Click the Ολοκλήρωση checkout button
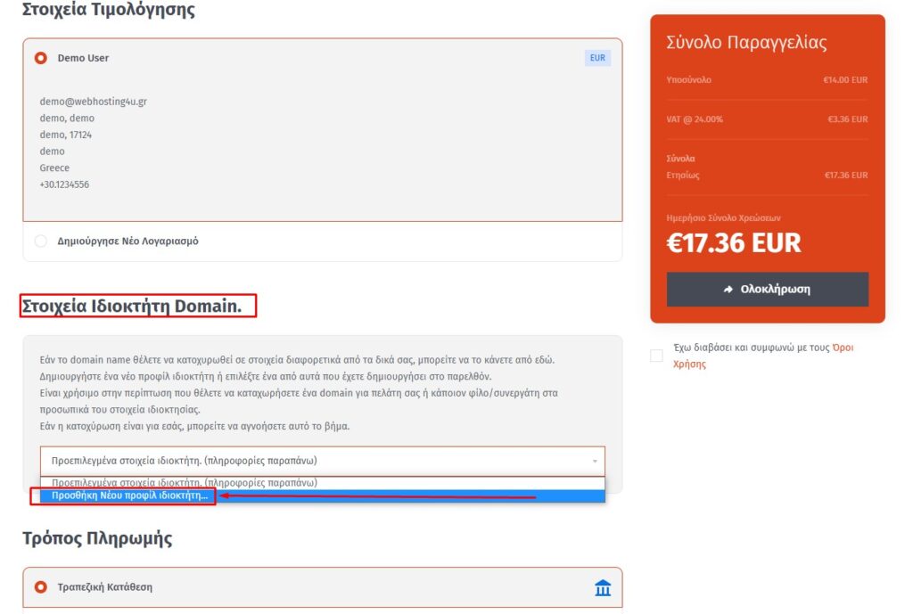This screenshot has width=913, height=614. [768, 290]
